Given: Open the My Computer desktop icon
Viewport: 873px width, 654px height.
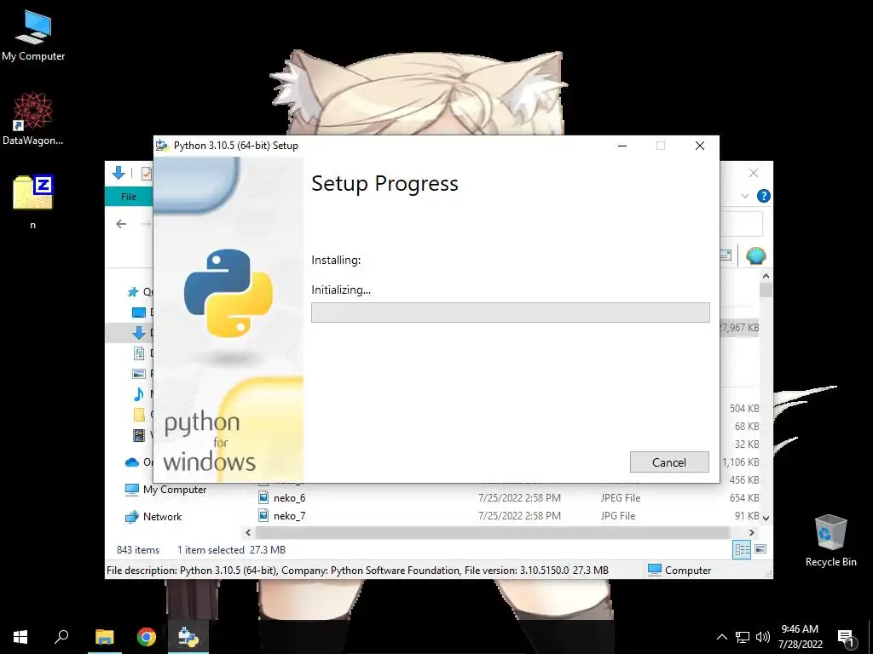Looking at the screenshot, I should 33,36.
